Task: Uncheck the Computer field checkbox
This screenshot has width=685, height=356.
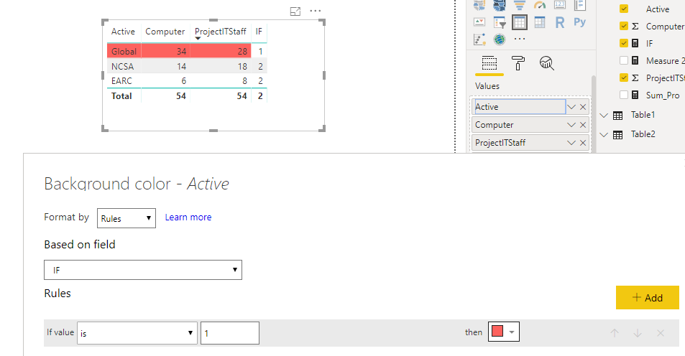Action: click(x=624, y=26)
